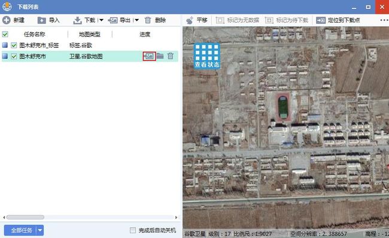Screen dimensions: 389x238
Task: Click the 比例尺 1:9027 status entry
Action: pos(253,234)
